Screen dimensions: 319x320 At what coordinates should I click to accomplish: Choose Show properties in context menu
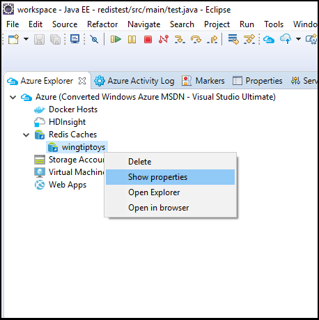point(170,177)
